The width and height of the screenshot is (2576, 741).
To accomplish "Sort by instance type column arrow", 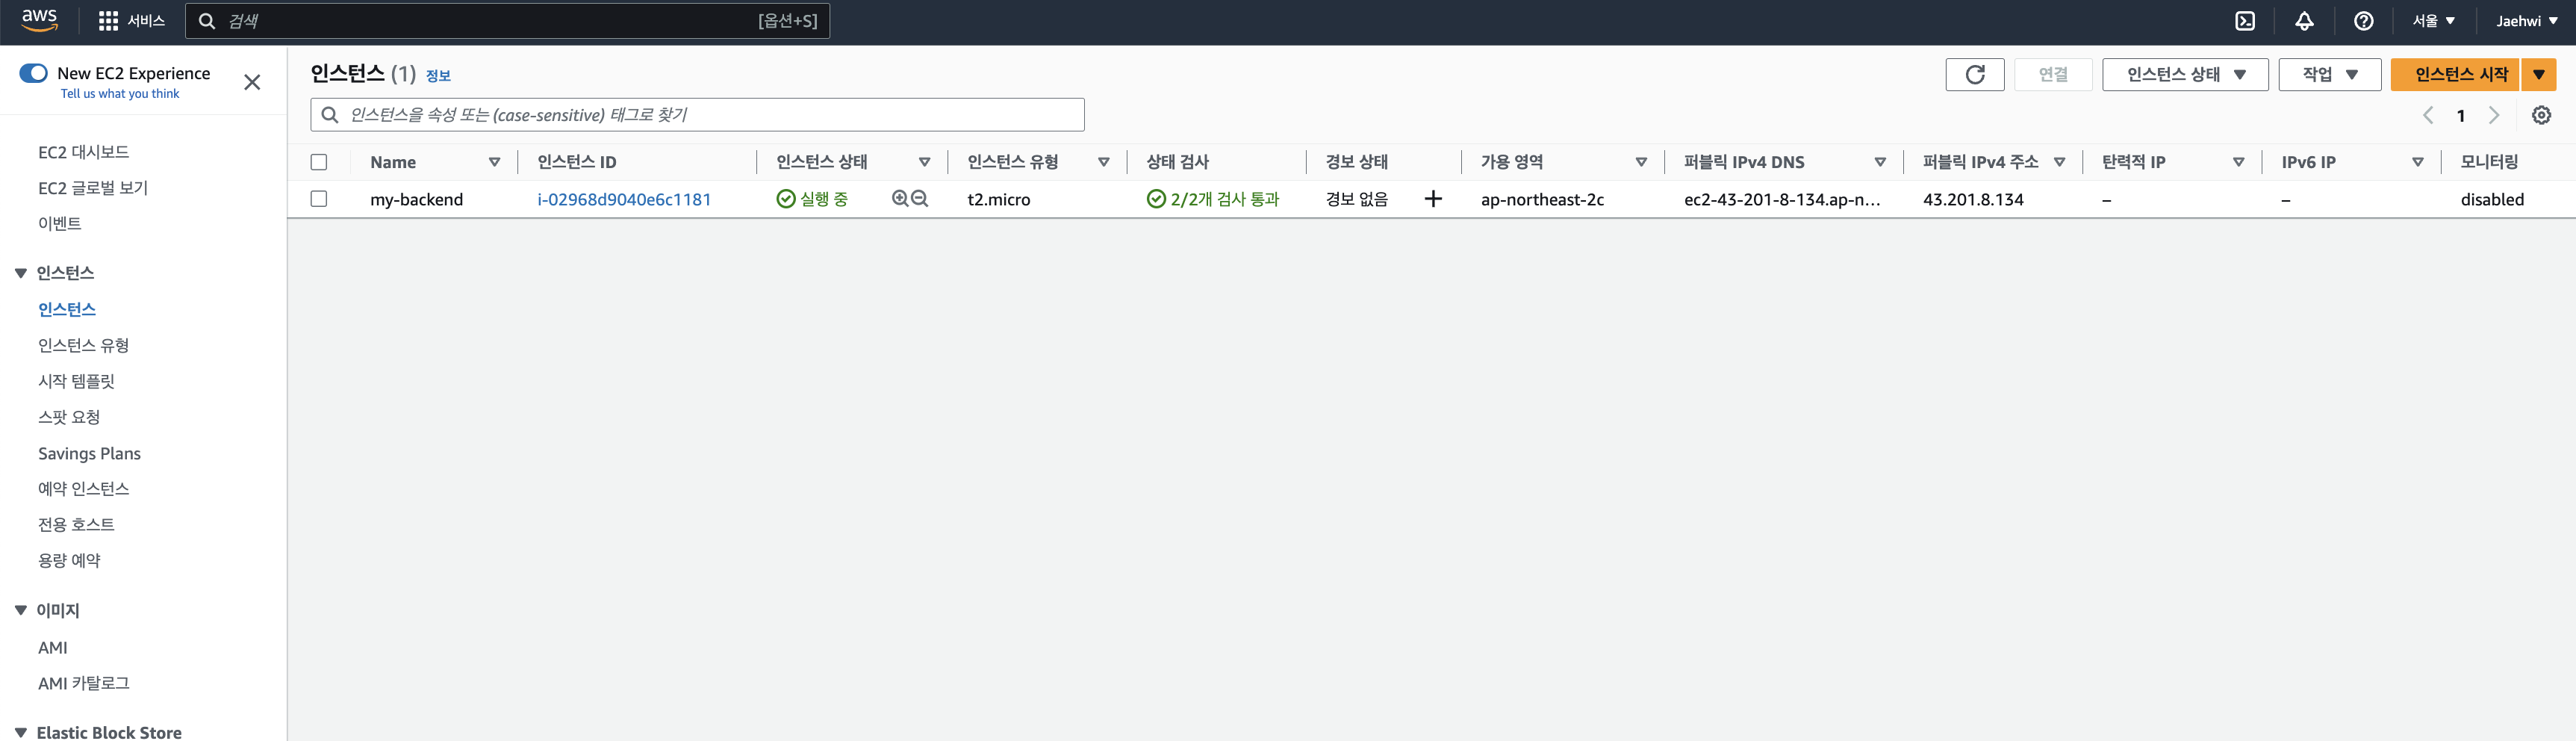I will coord(1104,162).
